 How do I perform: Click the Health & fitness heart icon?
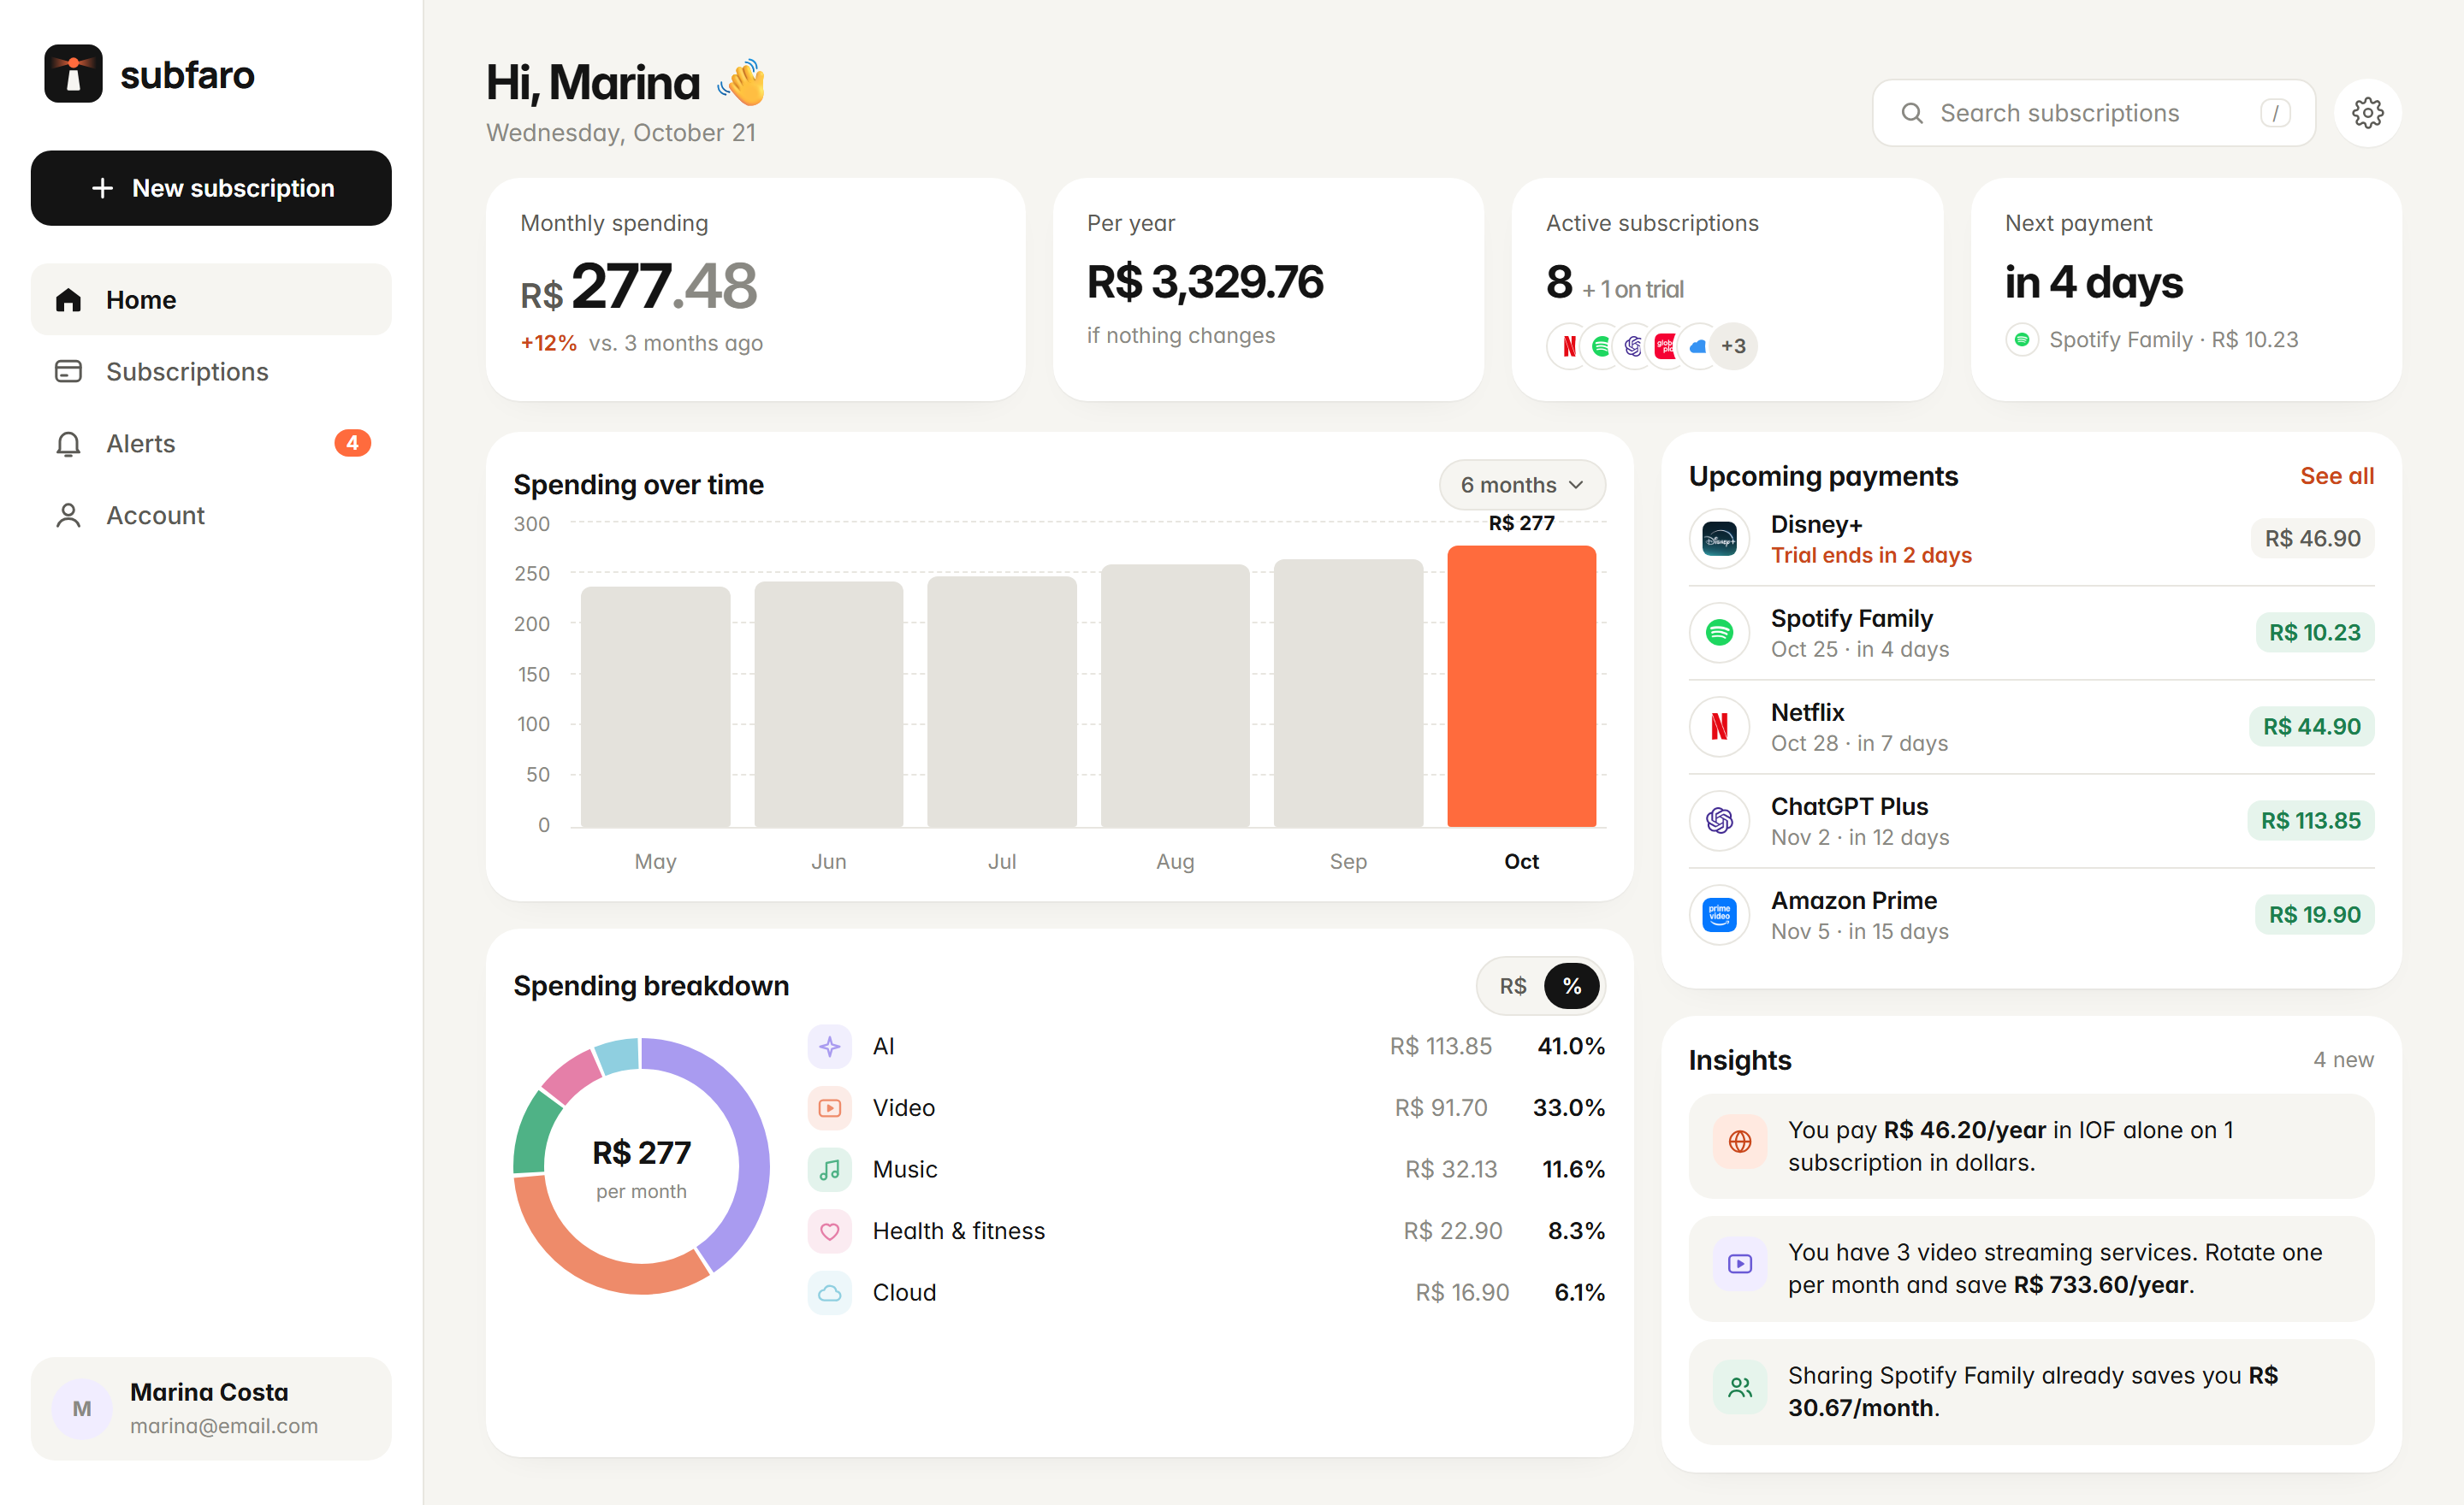click(829, 1231)
